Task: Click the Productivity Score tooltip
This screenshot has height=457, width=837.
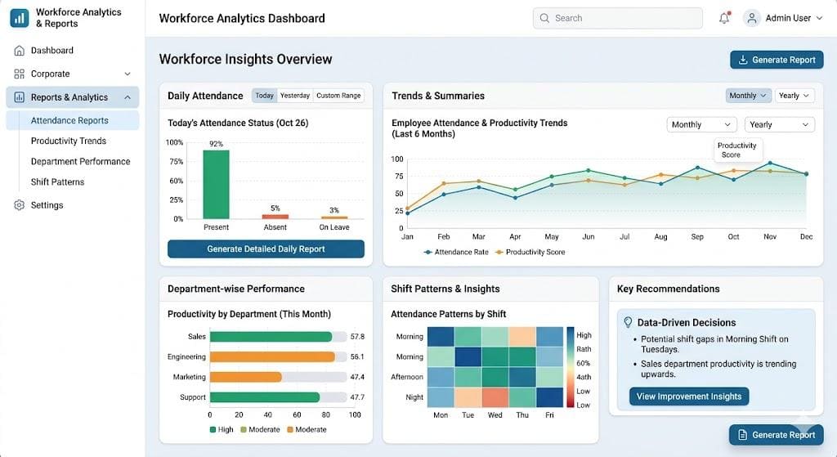Action: (x=736, y=150)
